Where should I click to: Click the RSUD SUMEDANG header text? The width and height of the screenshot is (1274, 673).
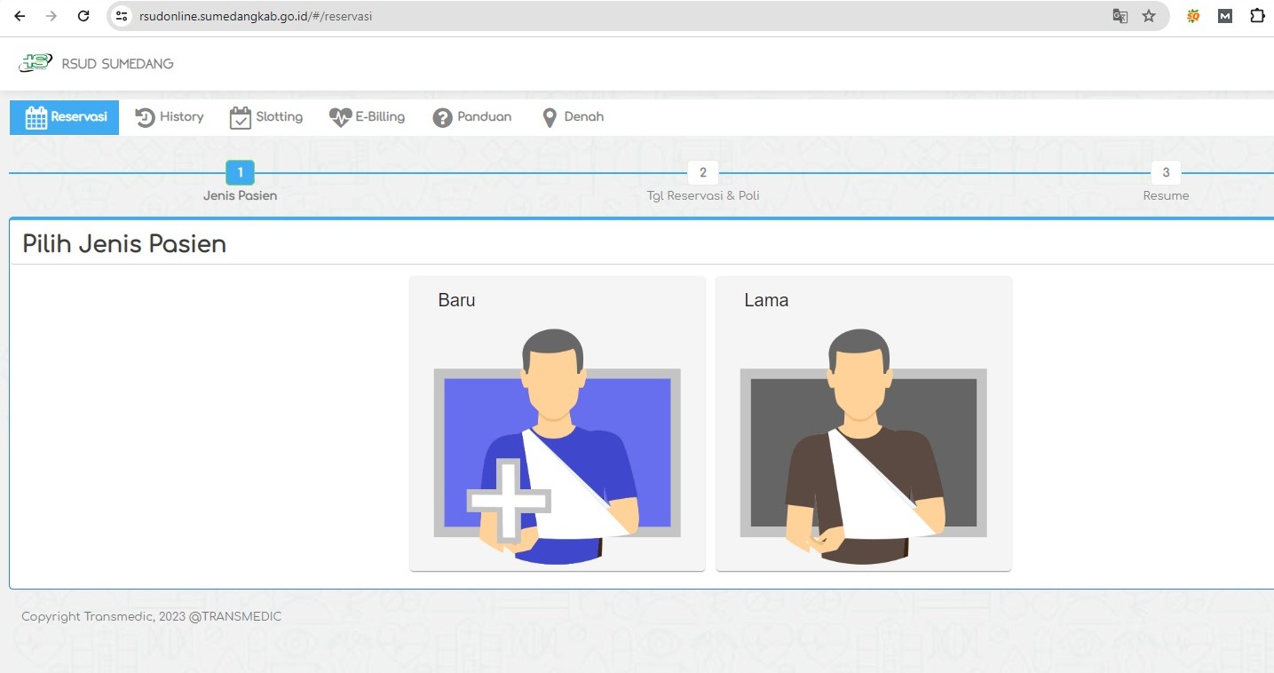point(117,64)
